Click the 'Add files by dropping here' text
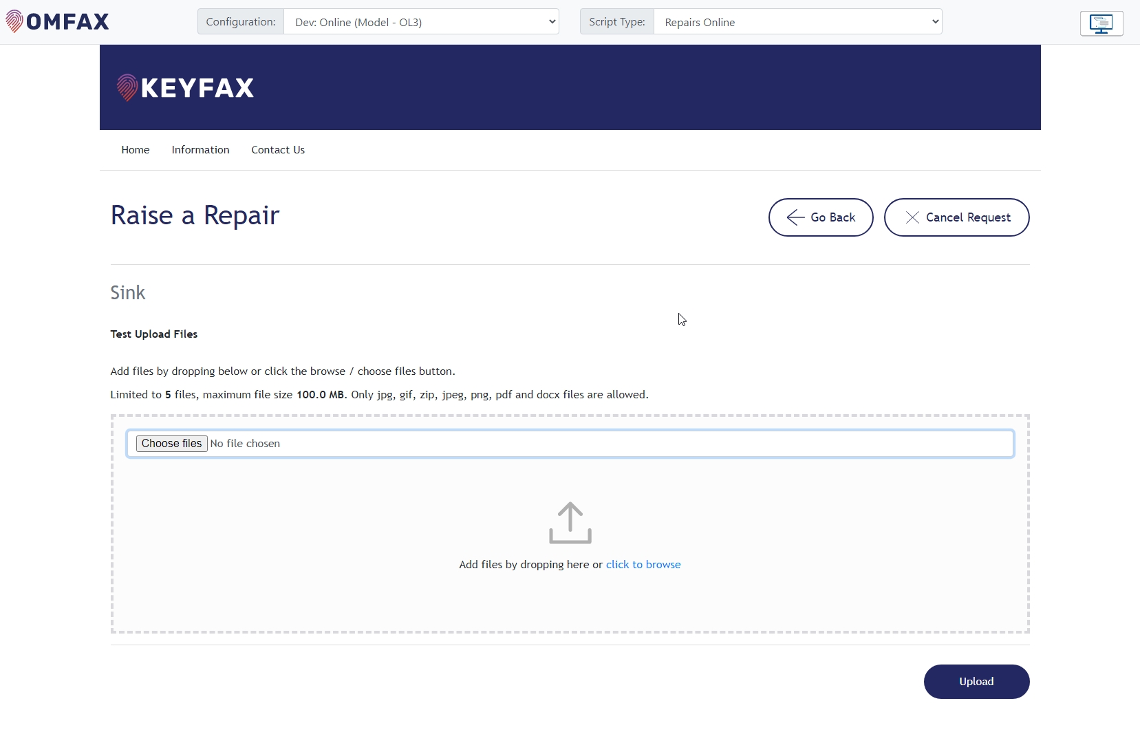 (x=524, y=565)
